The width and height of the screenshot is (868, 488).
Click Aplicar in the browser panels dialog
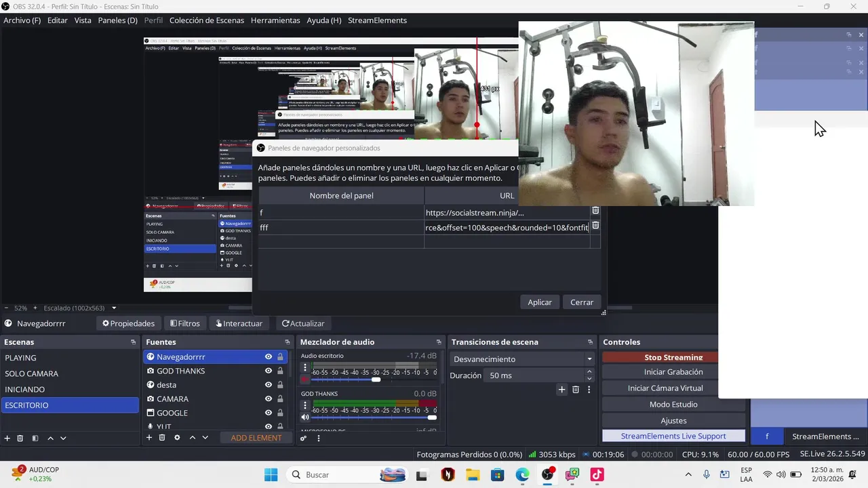click(540, 302)
